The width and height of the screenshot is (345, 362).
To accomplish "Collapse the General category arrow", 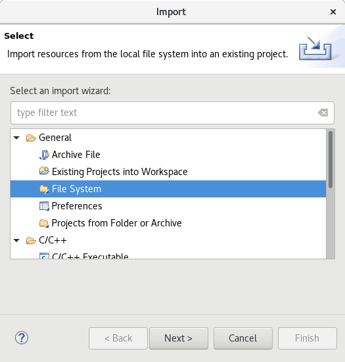I will point(16,138).
